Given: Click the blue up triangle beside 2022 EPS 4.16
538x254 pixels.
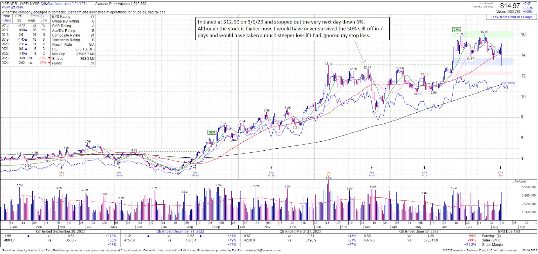Looking at the screenshot, I should (26, 53).
